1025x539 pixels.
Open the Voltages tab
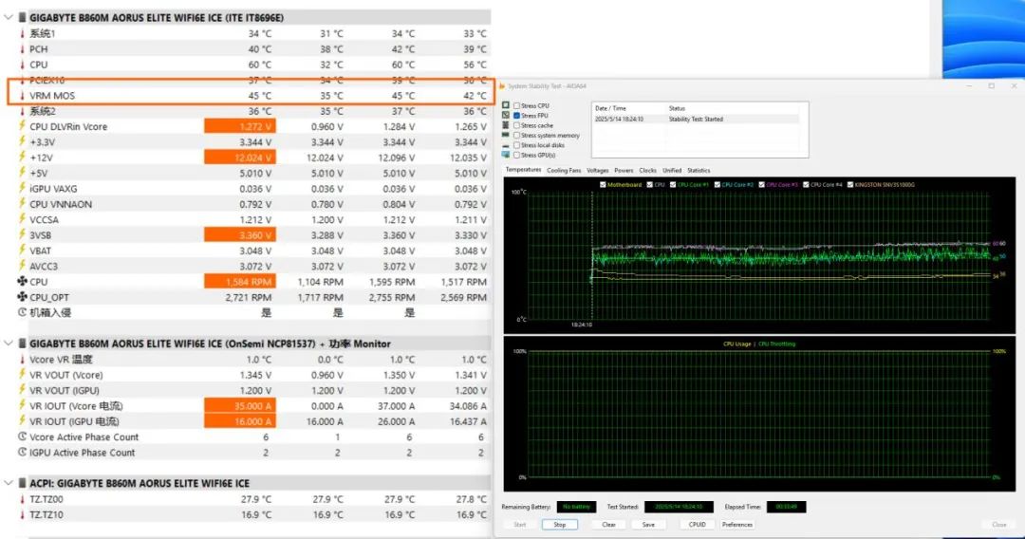(x=598, y=171)
